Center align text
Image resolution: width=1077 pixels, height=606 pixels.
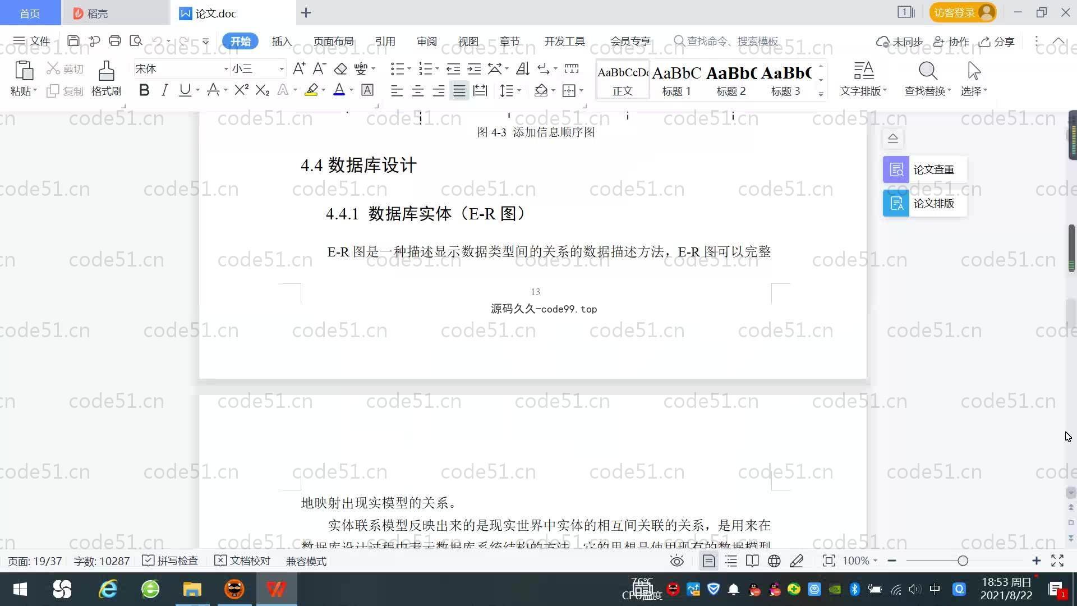[417, 90]
